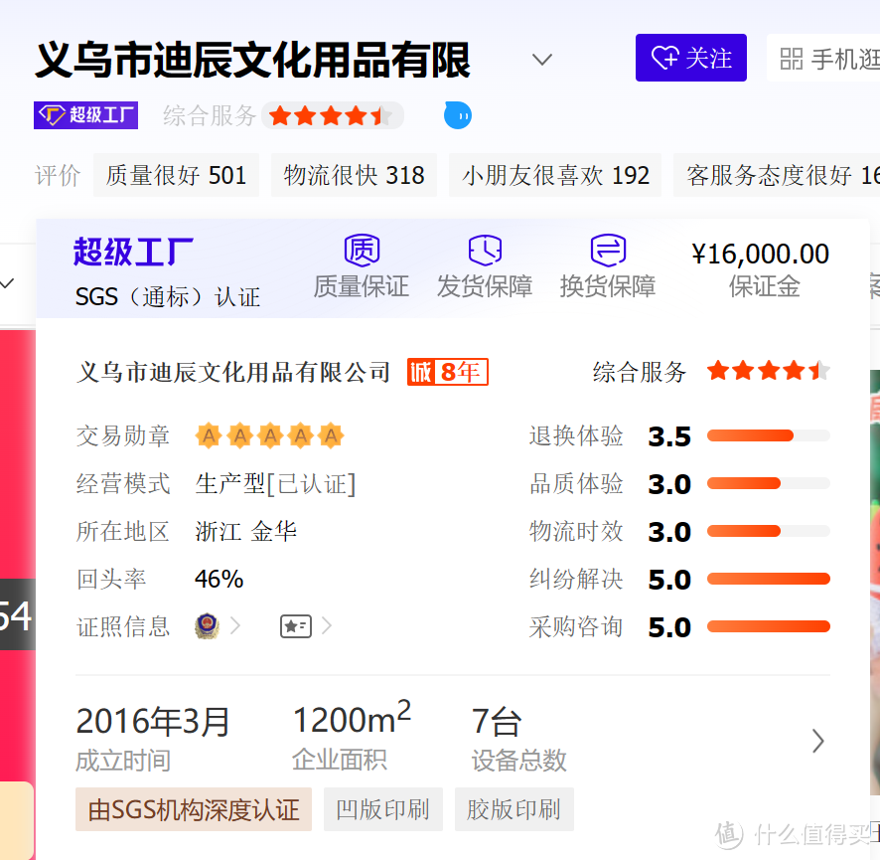Select the 小朋友很喜欢 192 review tag

[555, 176]
